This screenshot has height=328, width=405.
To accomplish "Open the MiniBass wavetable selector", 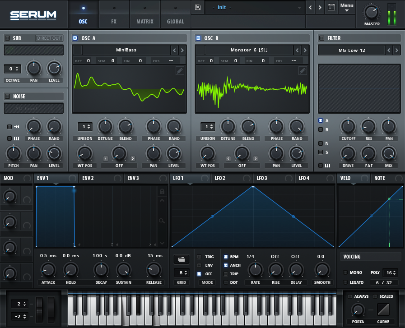I will 126,50.
